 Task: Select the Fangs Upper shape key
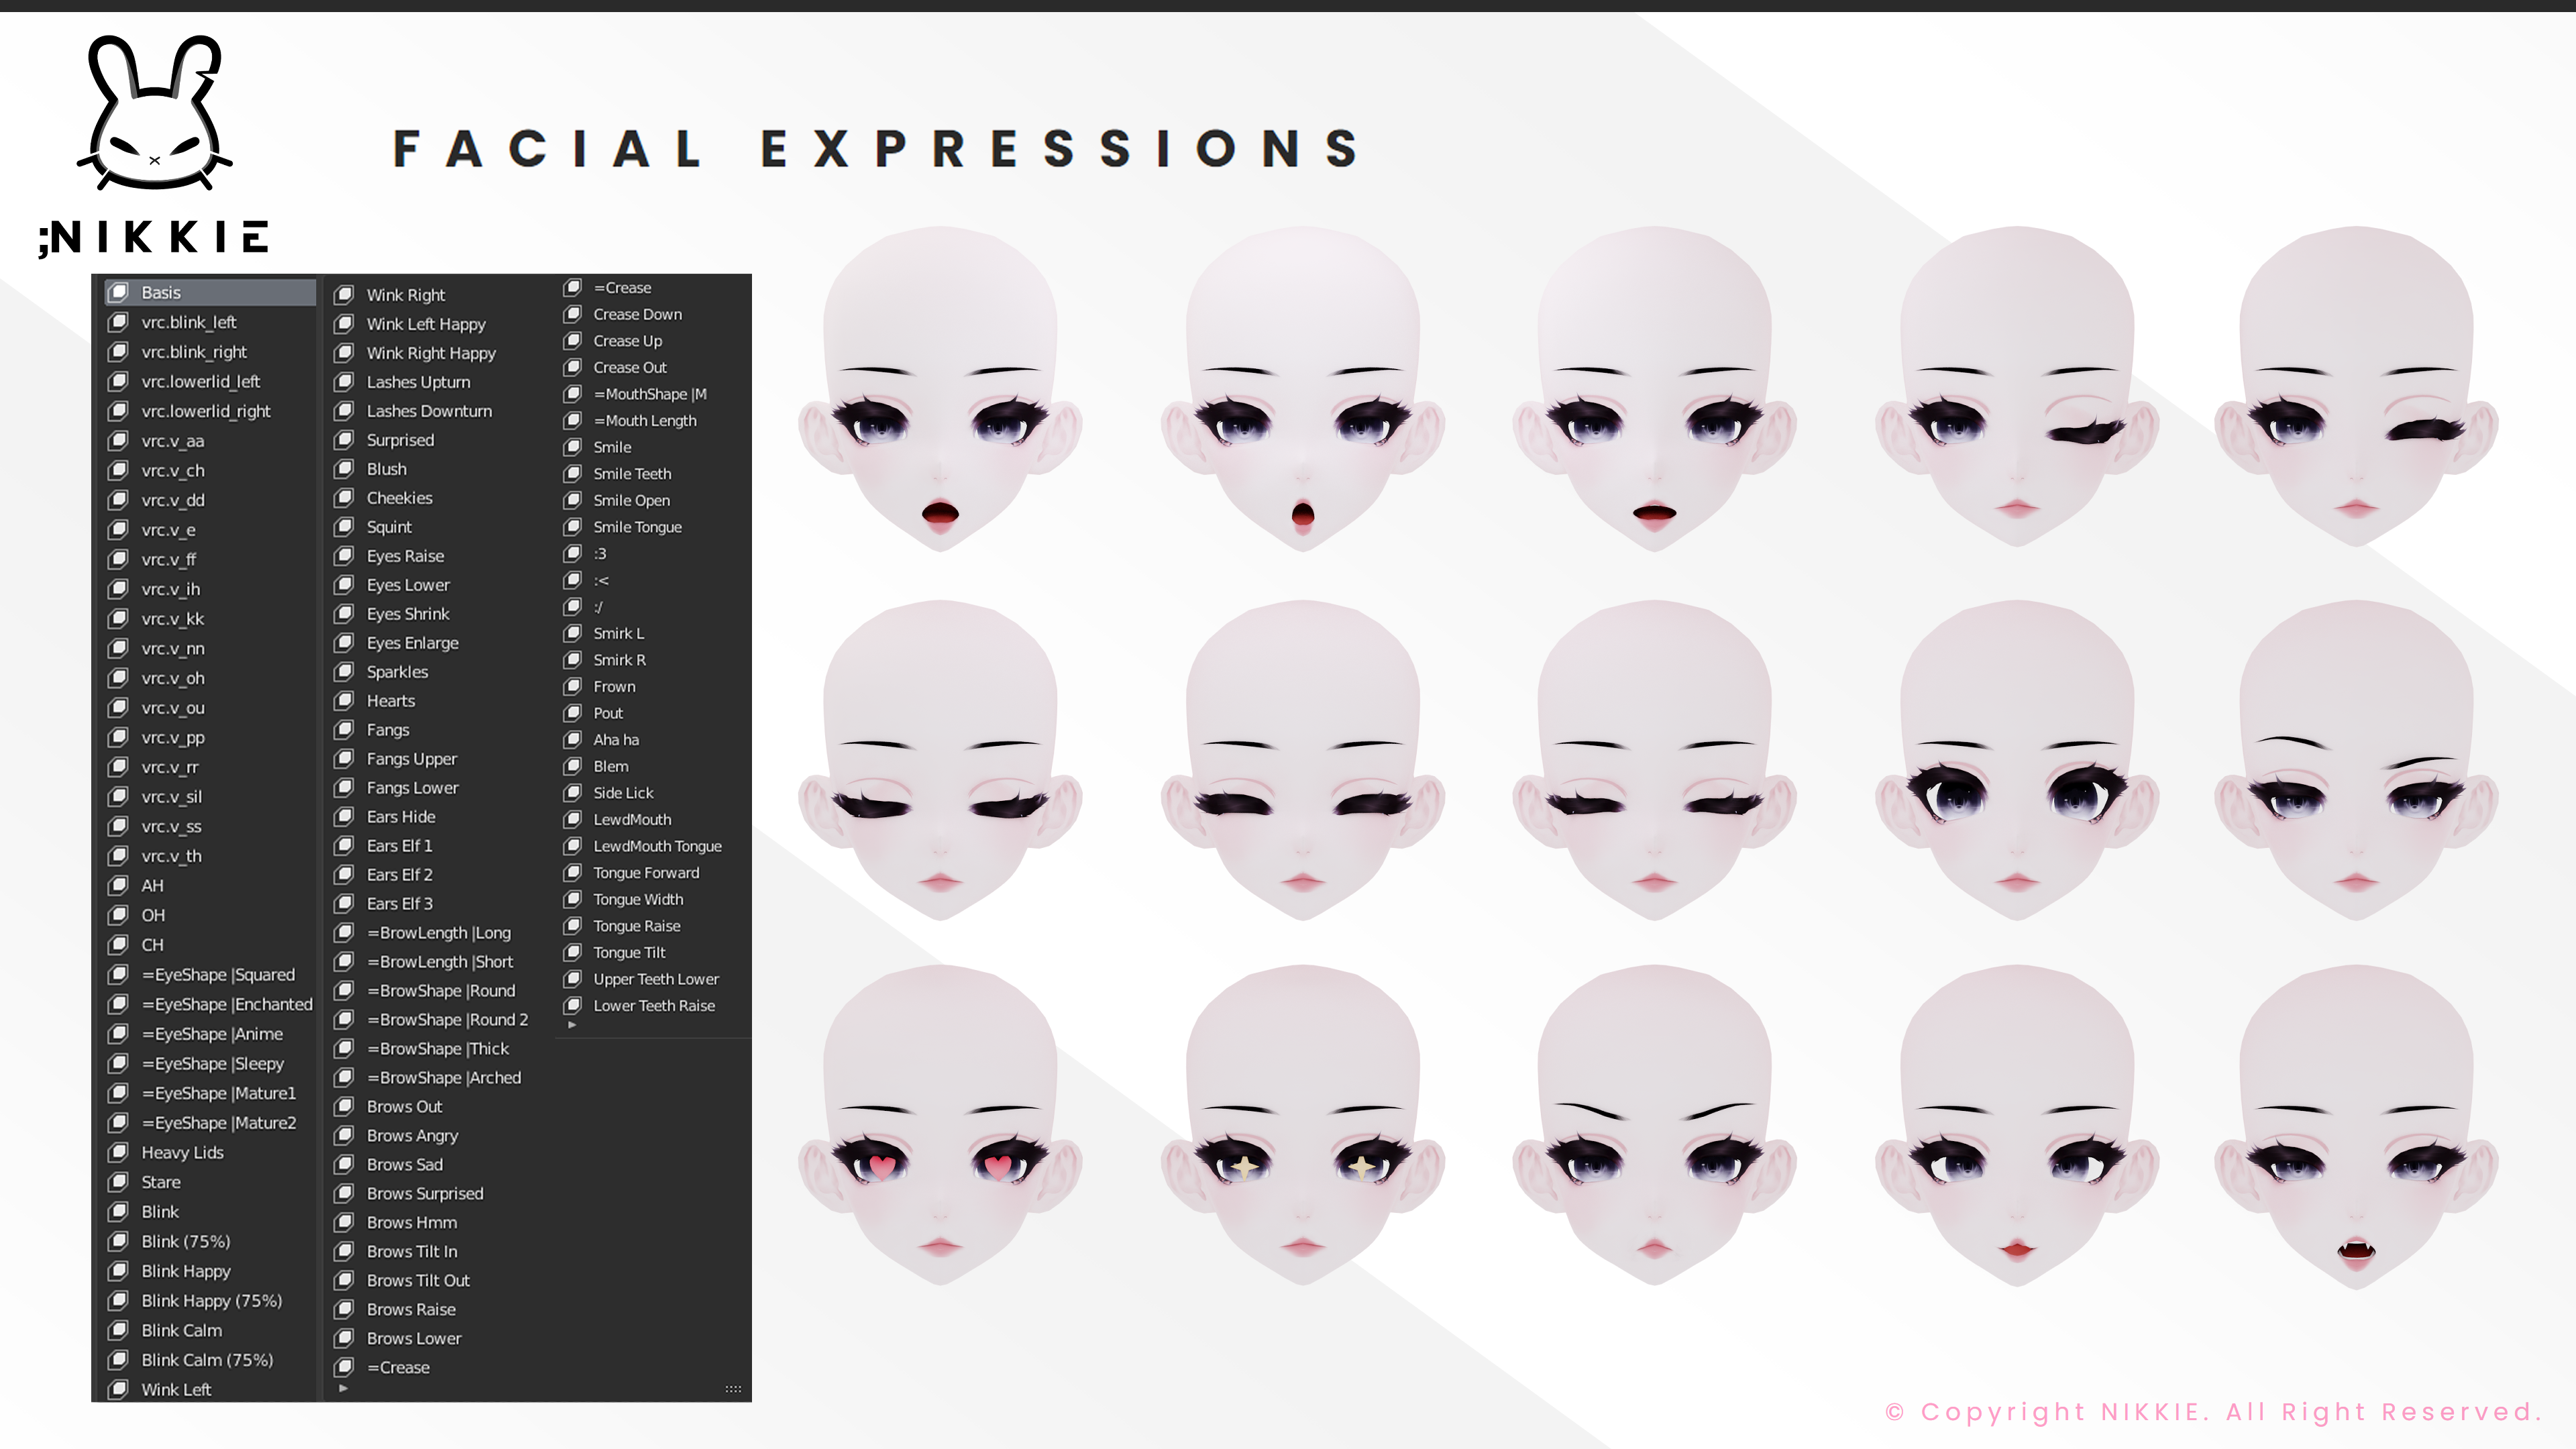411,759
